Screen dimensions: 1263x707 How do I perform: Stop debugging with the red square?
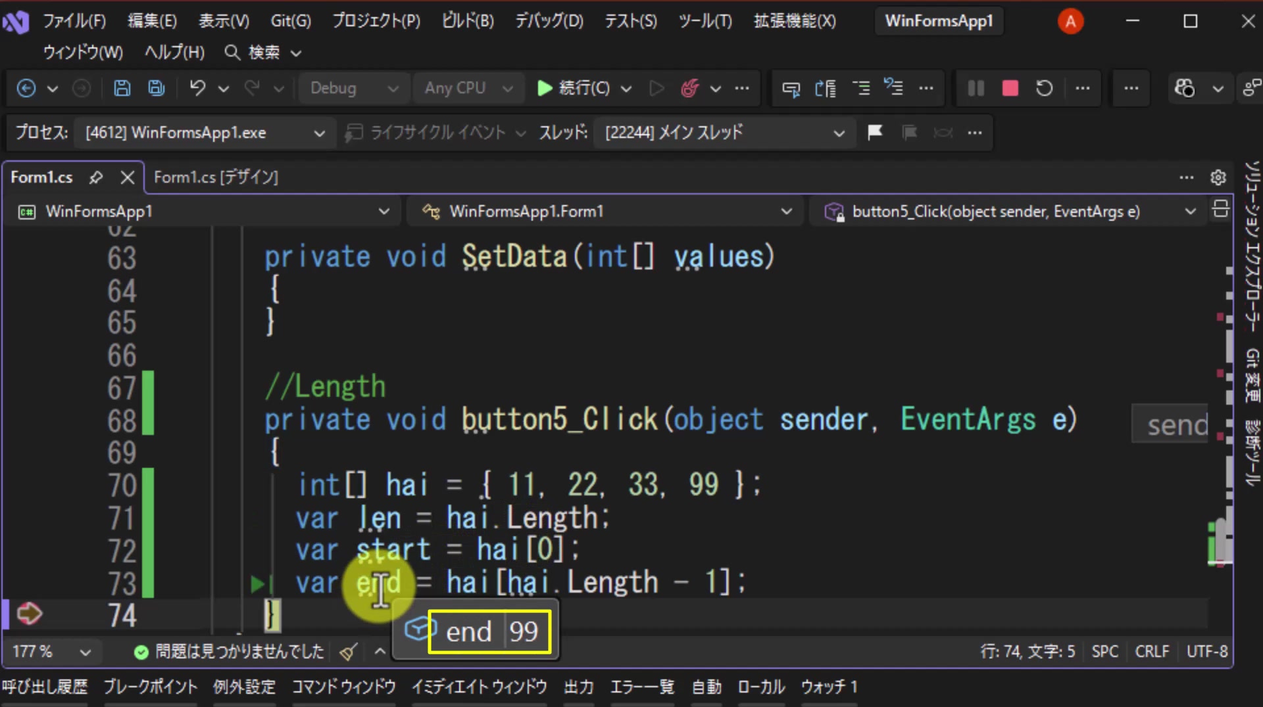pos(1010,88)
